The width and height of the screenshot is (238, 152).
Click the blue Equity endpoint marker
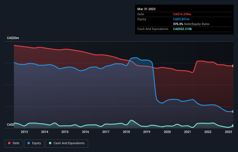point(233,112)
